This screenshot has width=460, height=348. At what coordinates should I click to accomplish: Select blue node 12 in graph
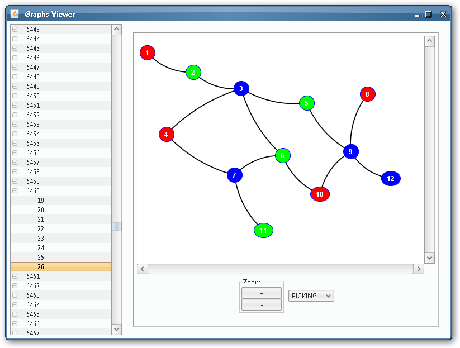(391, 178)
